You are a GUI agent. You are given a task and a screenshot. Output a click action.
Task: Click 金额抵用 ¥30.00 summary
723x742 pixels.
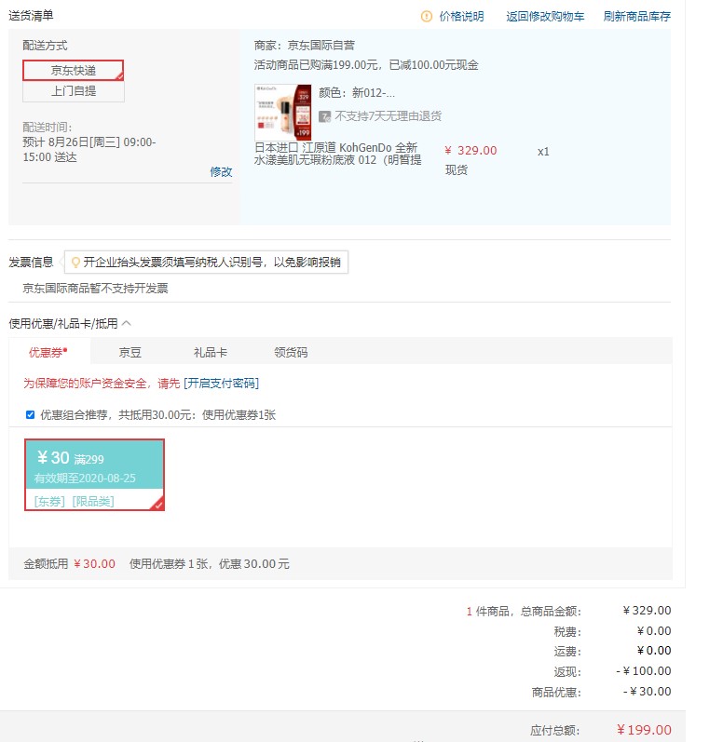70,563
